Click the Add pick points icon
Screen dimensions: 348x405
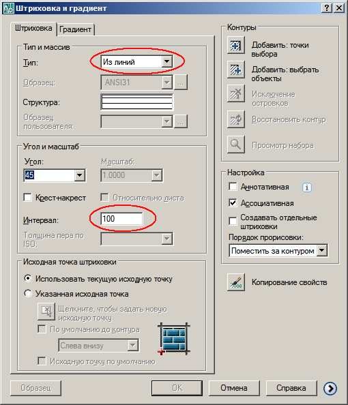pos(235,45)
